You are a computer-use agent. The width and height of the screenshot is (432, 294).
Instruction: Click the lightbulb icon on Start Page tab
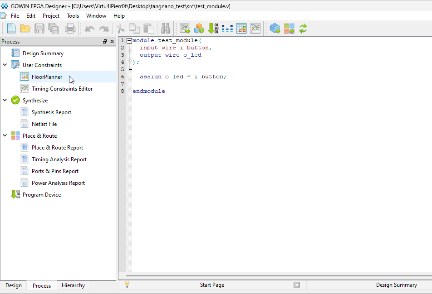click(x=127, y=284)
